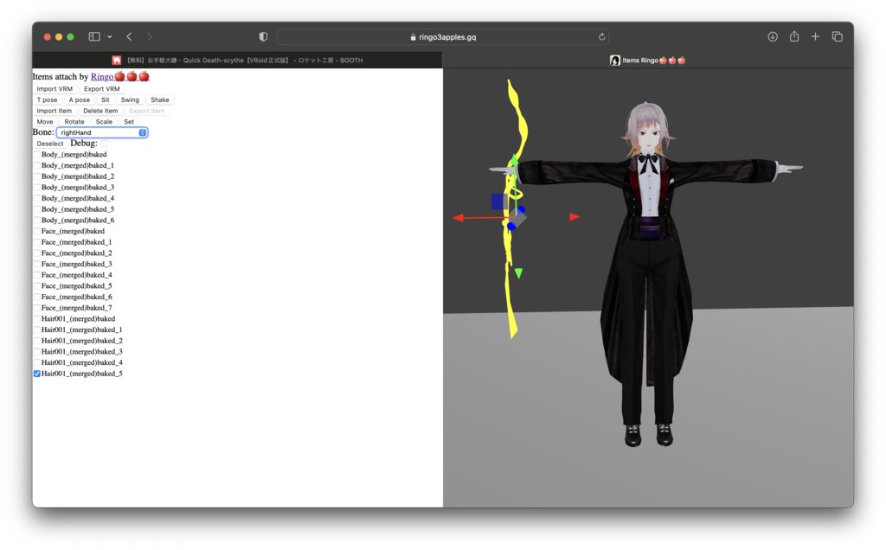Click the Import VRM button
886x550 pixels.
pos(55,89)
